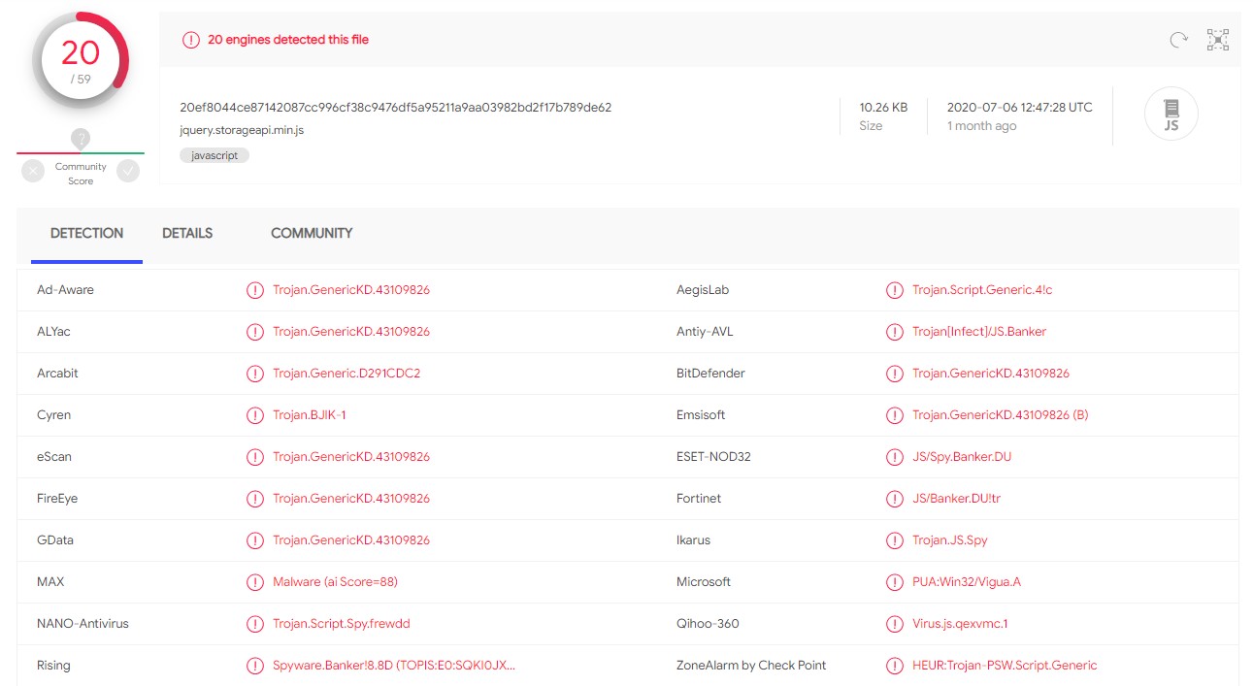This screenshot has width=1253, height=686.
Task: Click the 20/59 detection score gauge
Action: [x=81, y=60]
